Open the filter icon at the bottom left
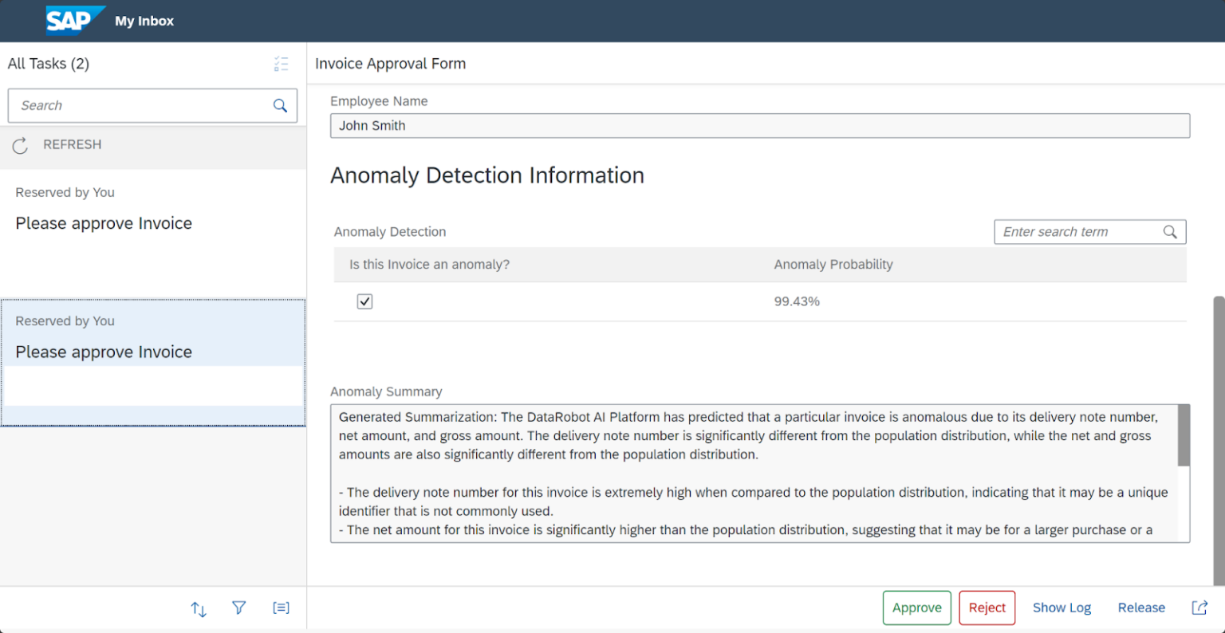1225x633 pixels. (x=238, y=607)
